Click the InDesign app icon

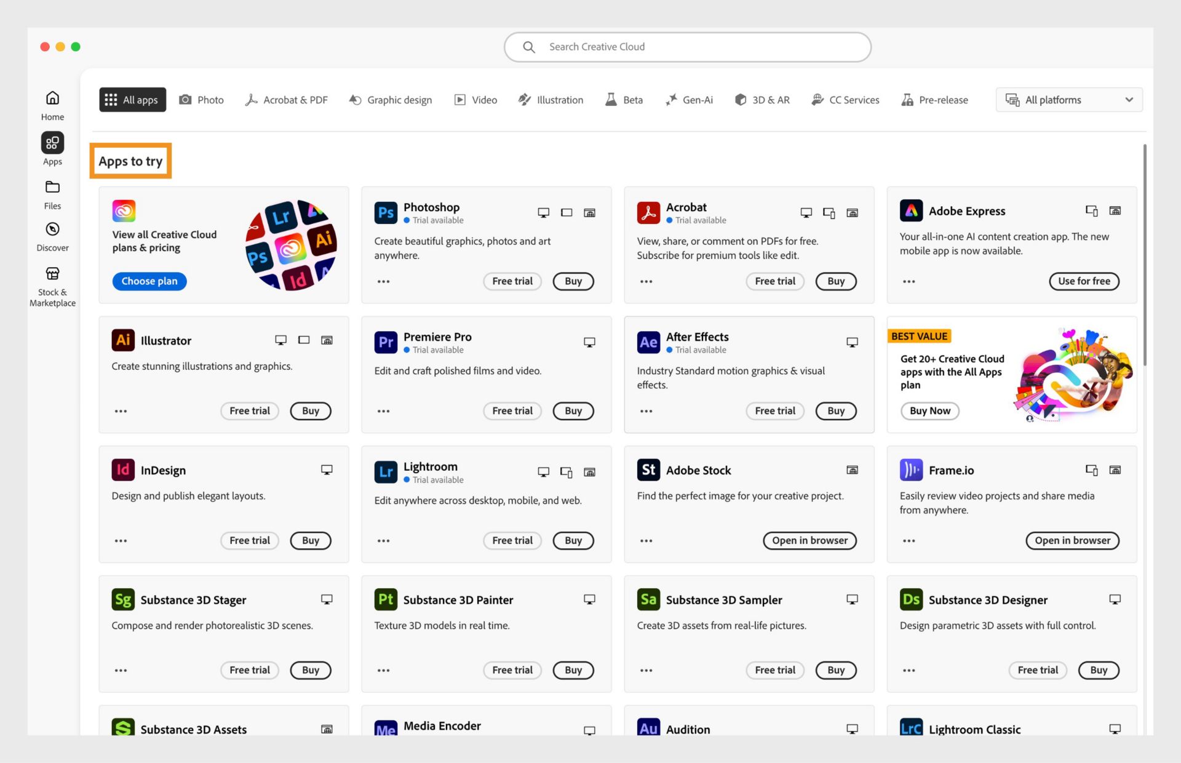tap(123, 469)
